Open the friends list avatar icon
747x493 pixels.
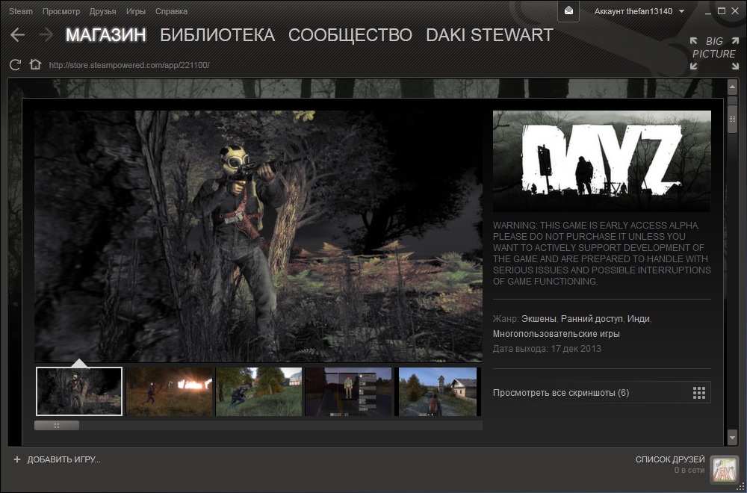pos(723,469)
